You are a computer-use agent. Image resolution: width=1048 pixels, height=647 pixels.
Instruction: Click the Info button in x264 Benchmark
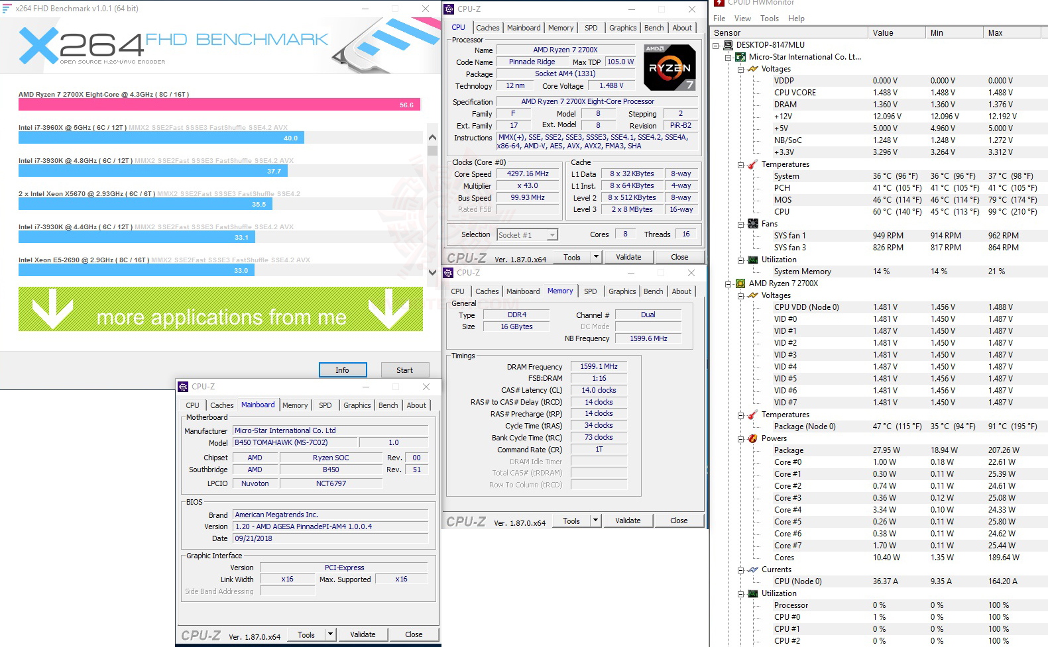[342, 370]
